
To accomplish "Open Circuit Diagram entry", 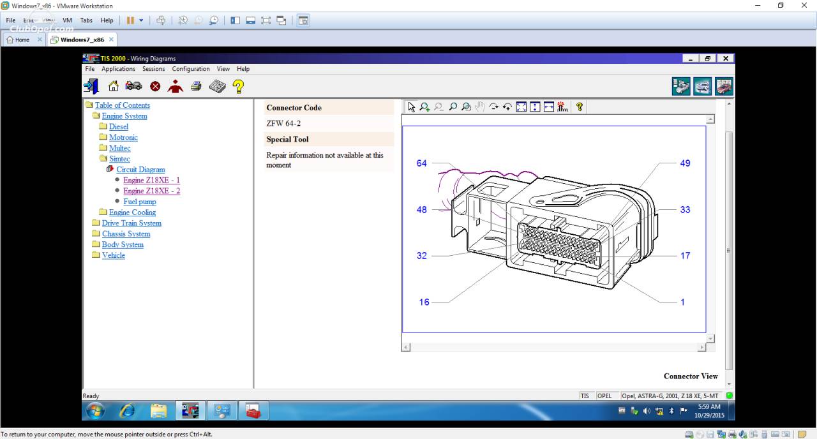I will click(140, 170).
